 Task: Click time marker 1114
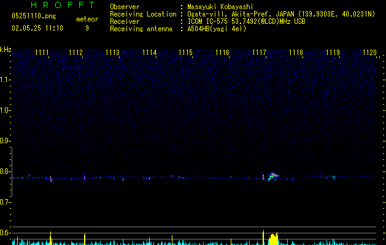coord(149,53)
